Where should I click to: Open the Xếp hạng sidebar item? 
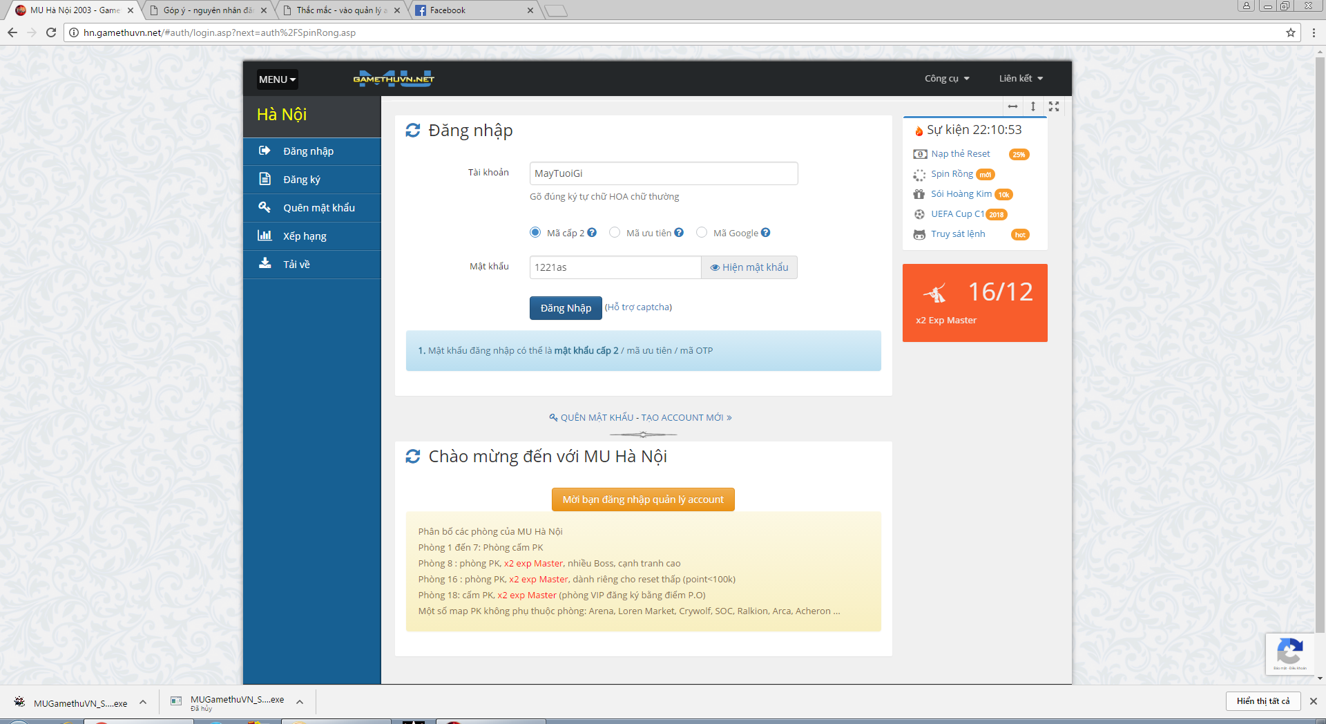pos(312,236)
